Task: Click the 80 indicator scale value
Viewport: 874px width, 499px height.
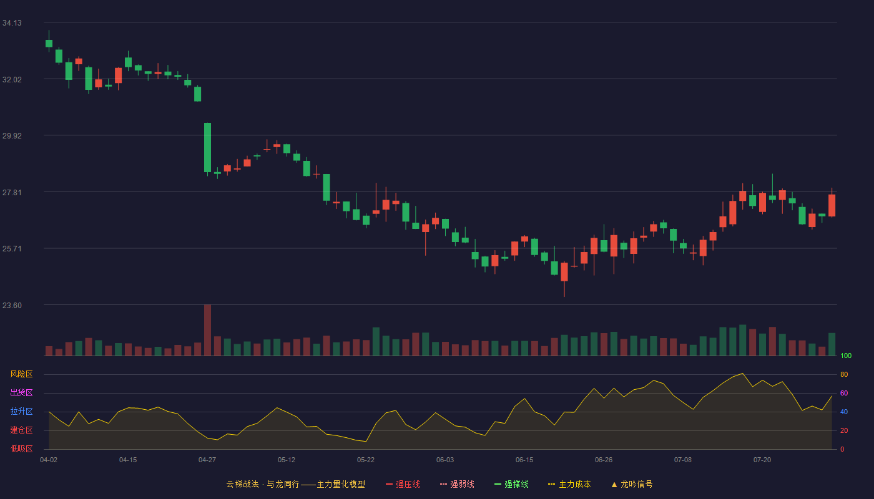Action: click(844, 374)
